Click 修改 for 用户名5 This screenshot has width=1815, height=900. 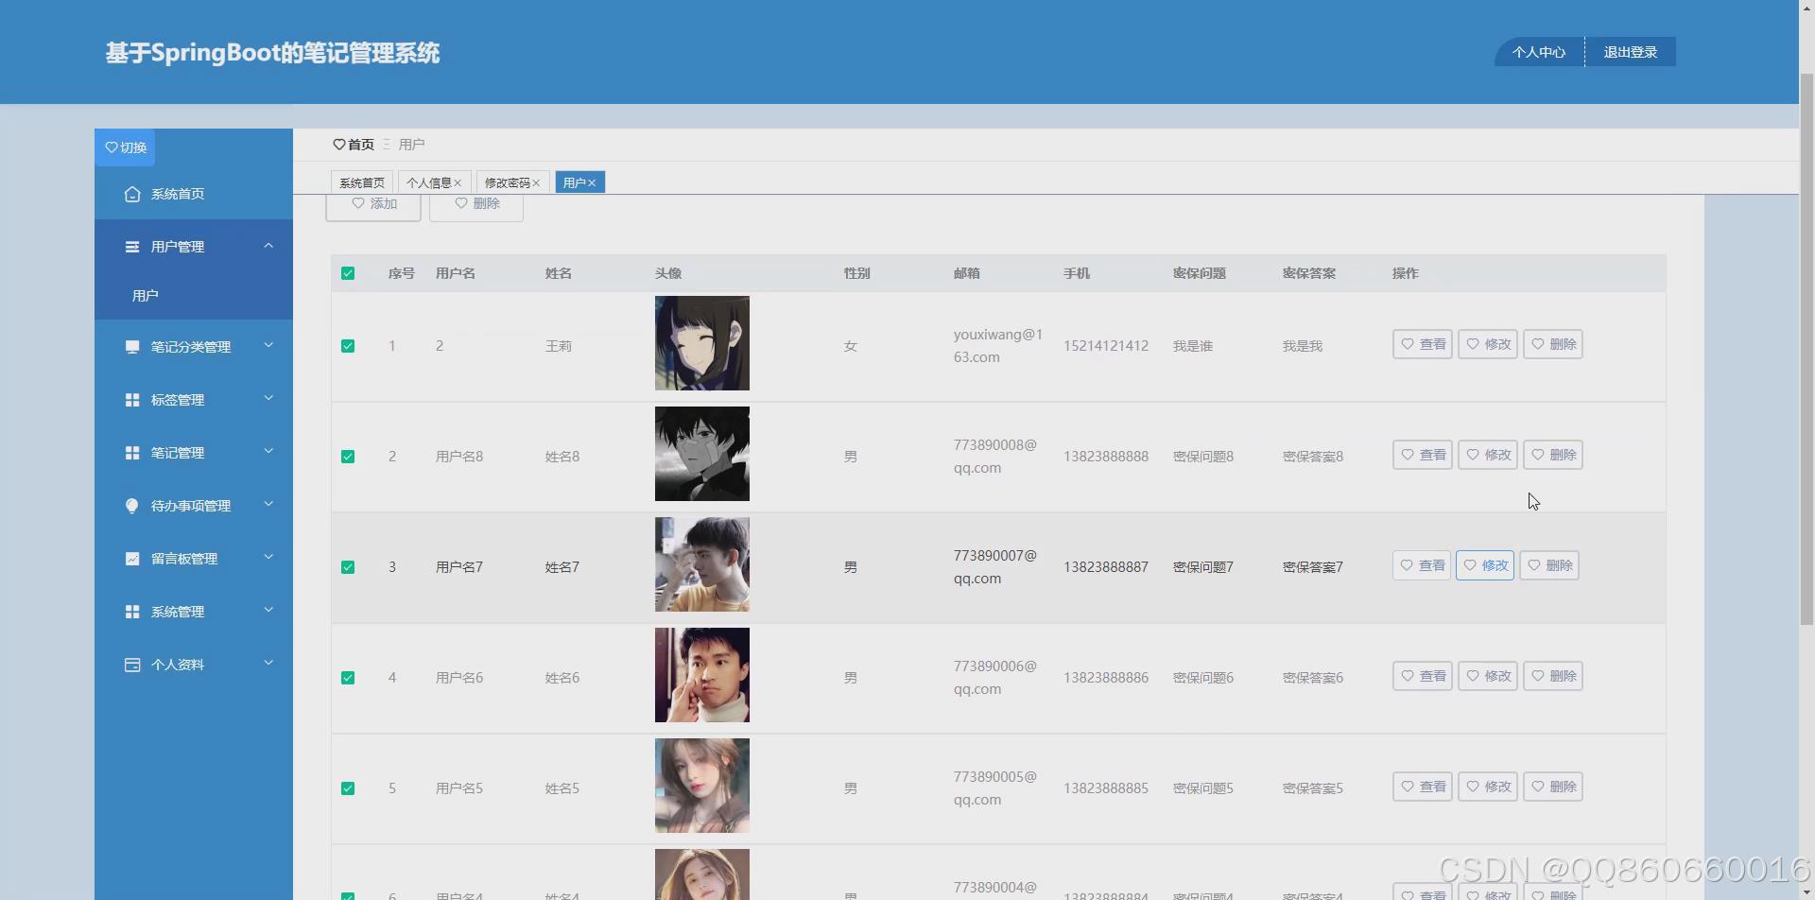pos(1488,787)
